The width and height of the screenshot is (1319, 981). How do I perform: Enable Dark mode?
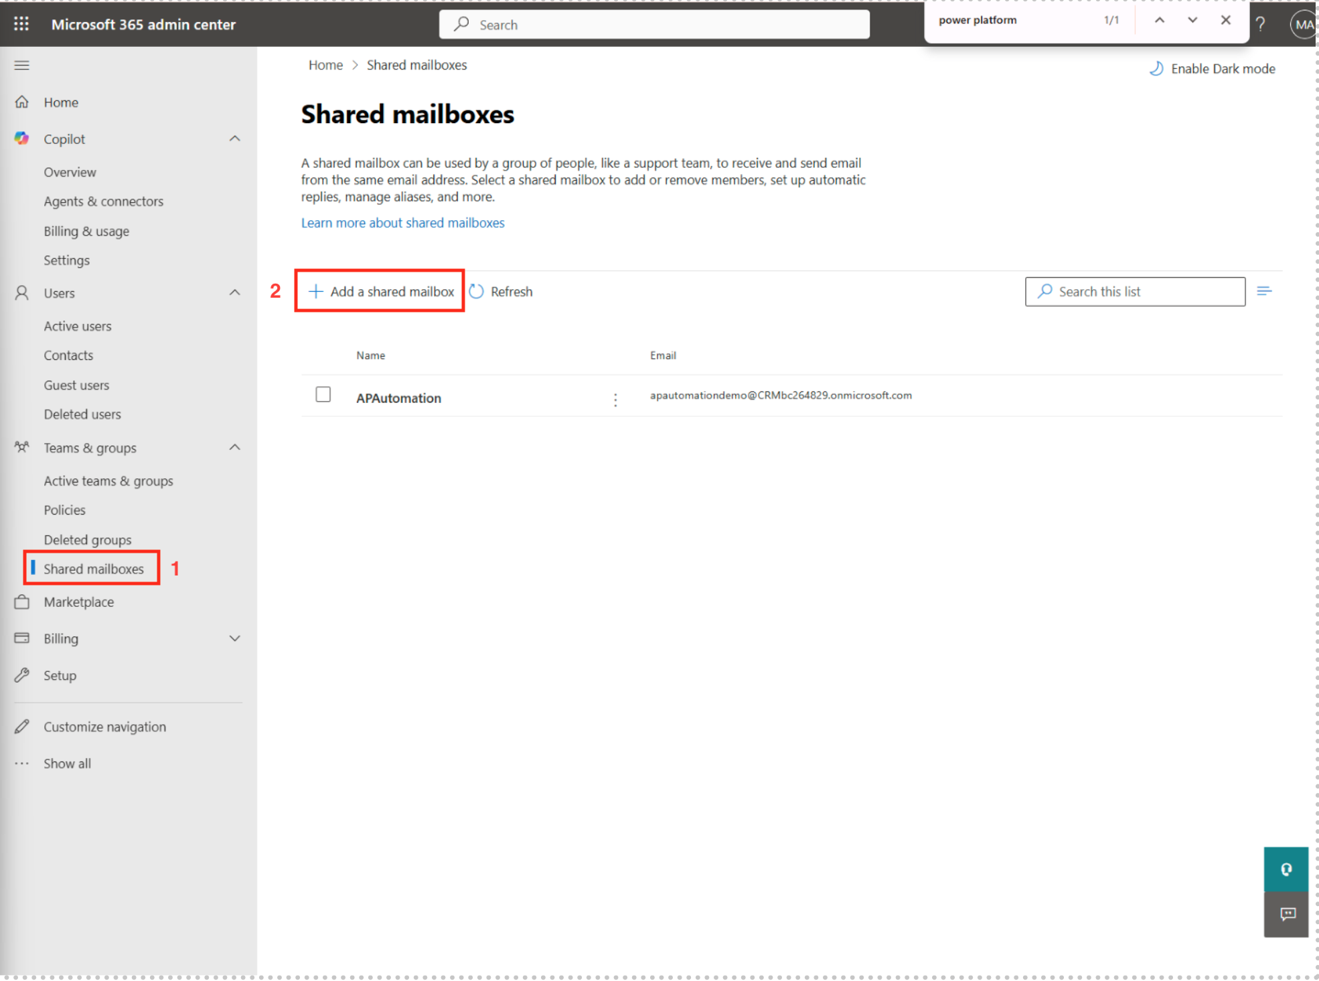tap(1213, 68)
